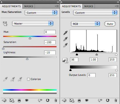Switch Hue/Saturation panel to expanded view

(x=12, y=100)
